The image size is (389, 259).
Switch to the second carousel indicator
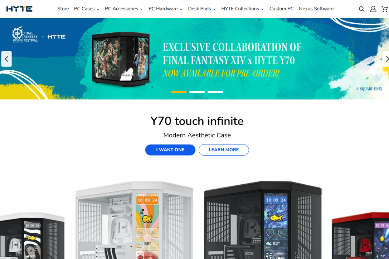click(x=197, y=92)
